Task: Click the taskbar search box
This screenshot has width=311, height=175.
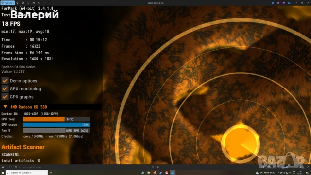Action: (x=27, y=173)
